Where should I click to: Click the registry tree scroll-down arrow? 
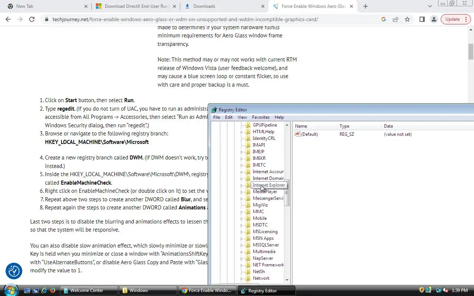coord(287,280)
